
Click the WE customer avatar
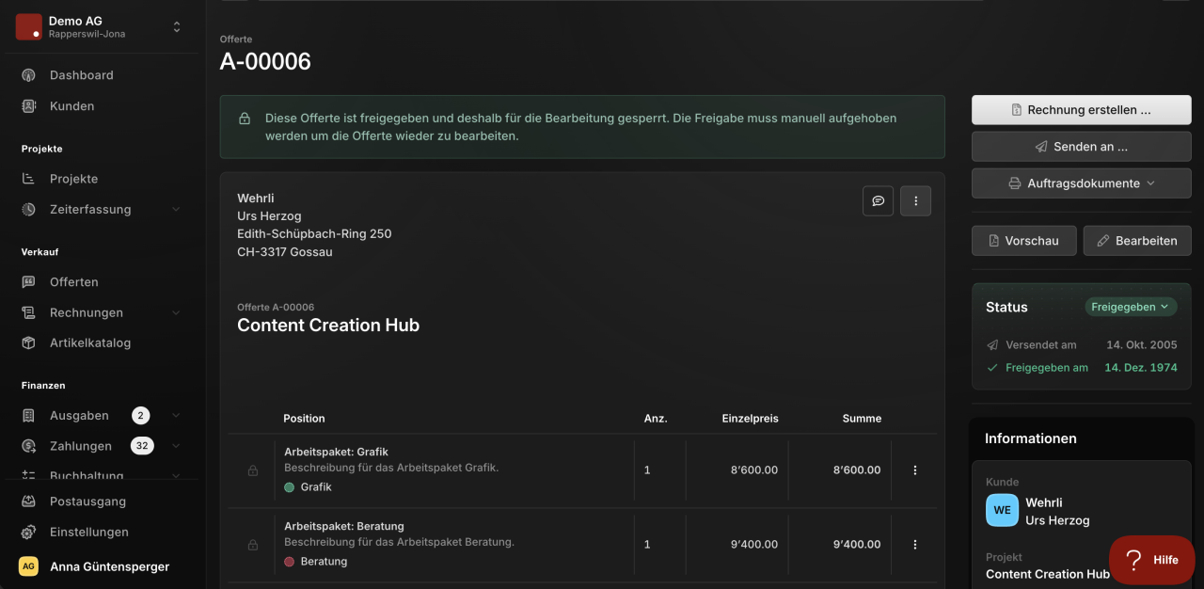(1002, 511)
